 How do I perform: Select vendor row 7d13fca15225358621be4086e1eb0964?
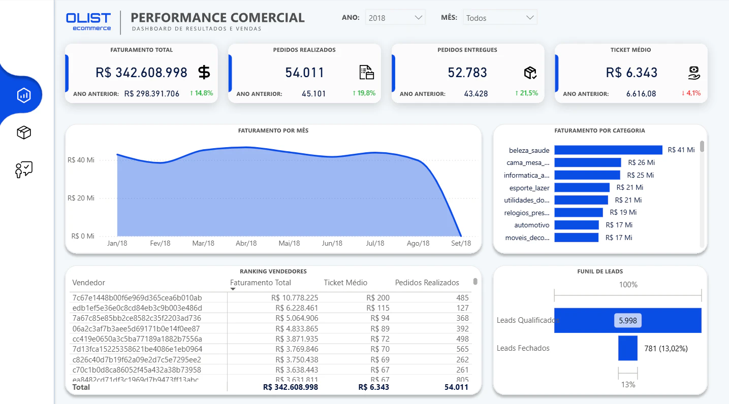[x=270, y=349]
